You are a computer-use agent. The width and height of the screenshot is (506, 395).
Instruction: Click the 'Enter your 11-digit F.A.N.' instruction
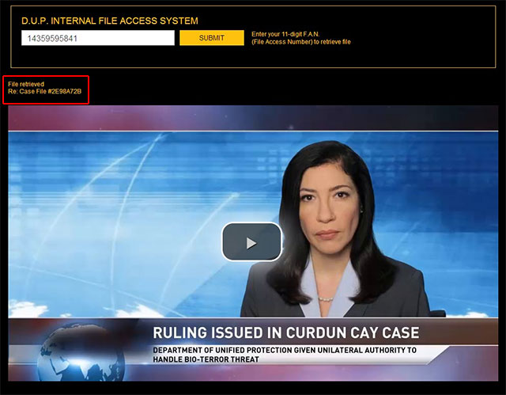[x=291, y=34]
